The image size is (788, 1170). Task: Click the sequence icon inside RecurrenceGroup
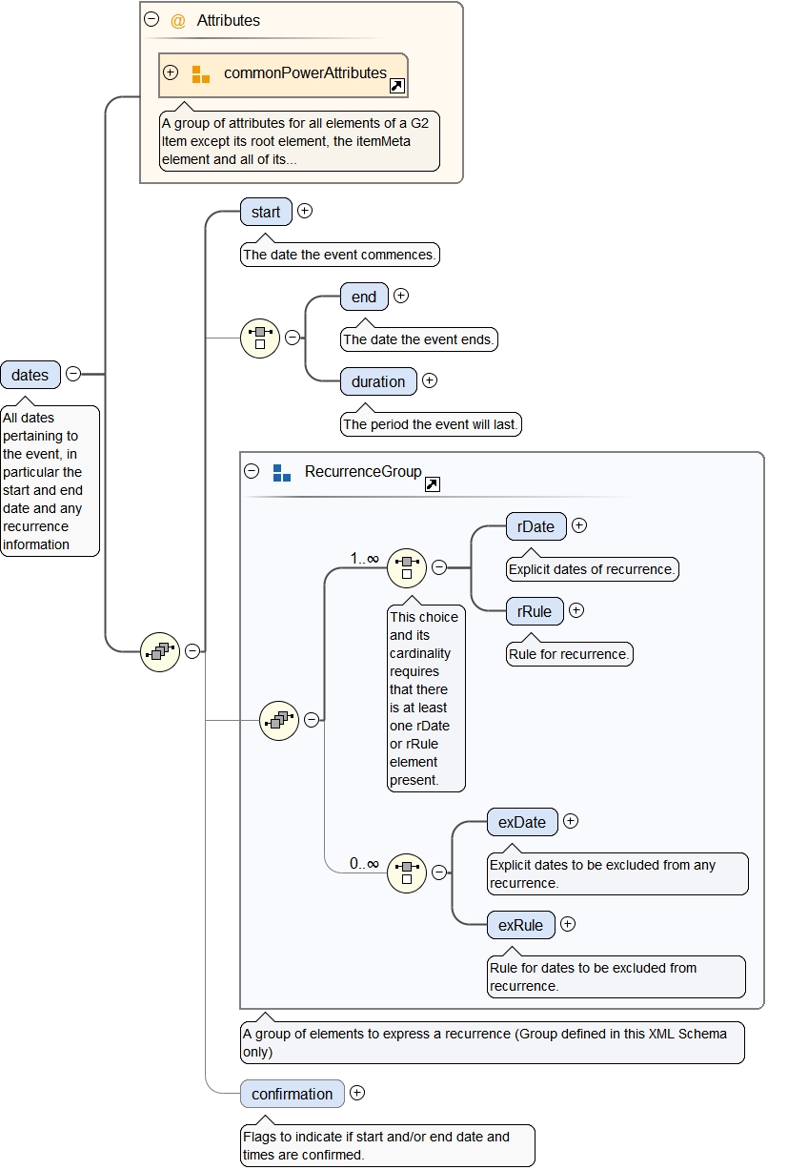click(x=279, y=720)
